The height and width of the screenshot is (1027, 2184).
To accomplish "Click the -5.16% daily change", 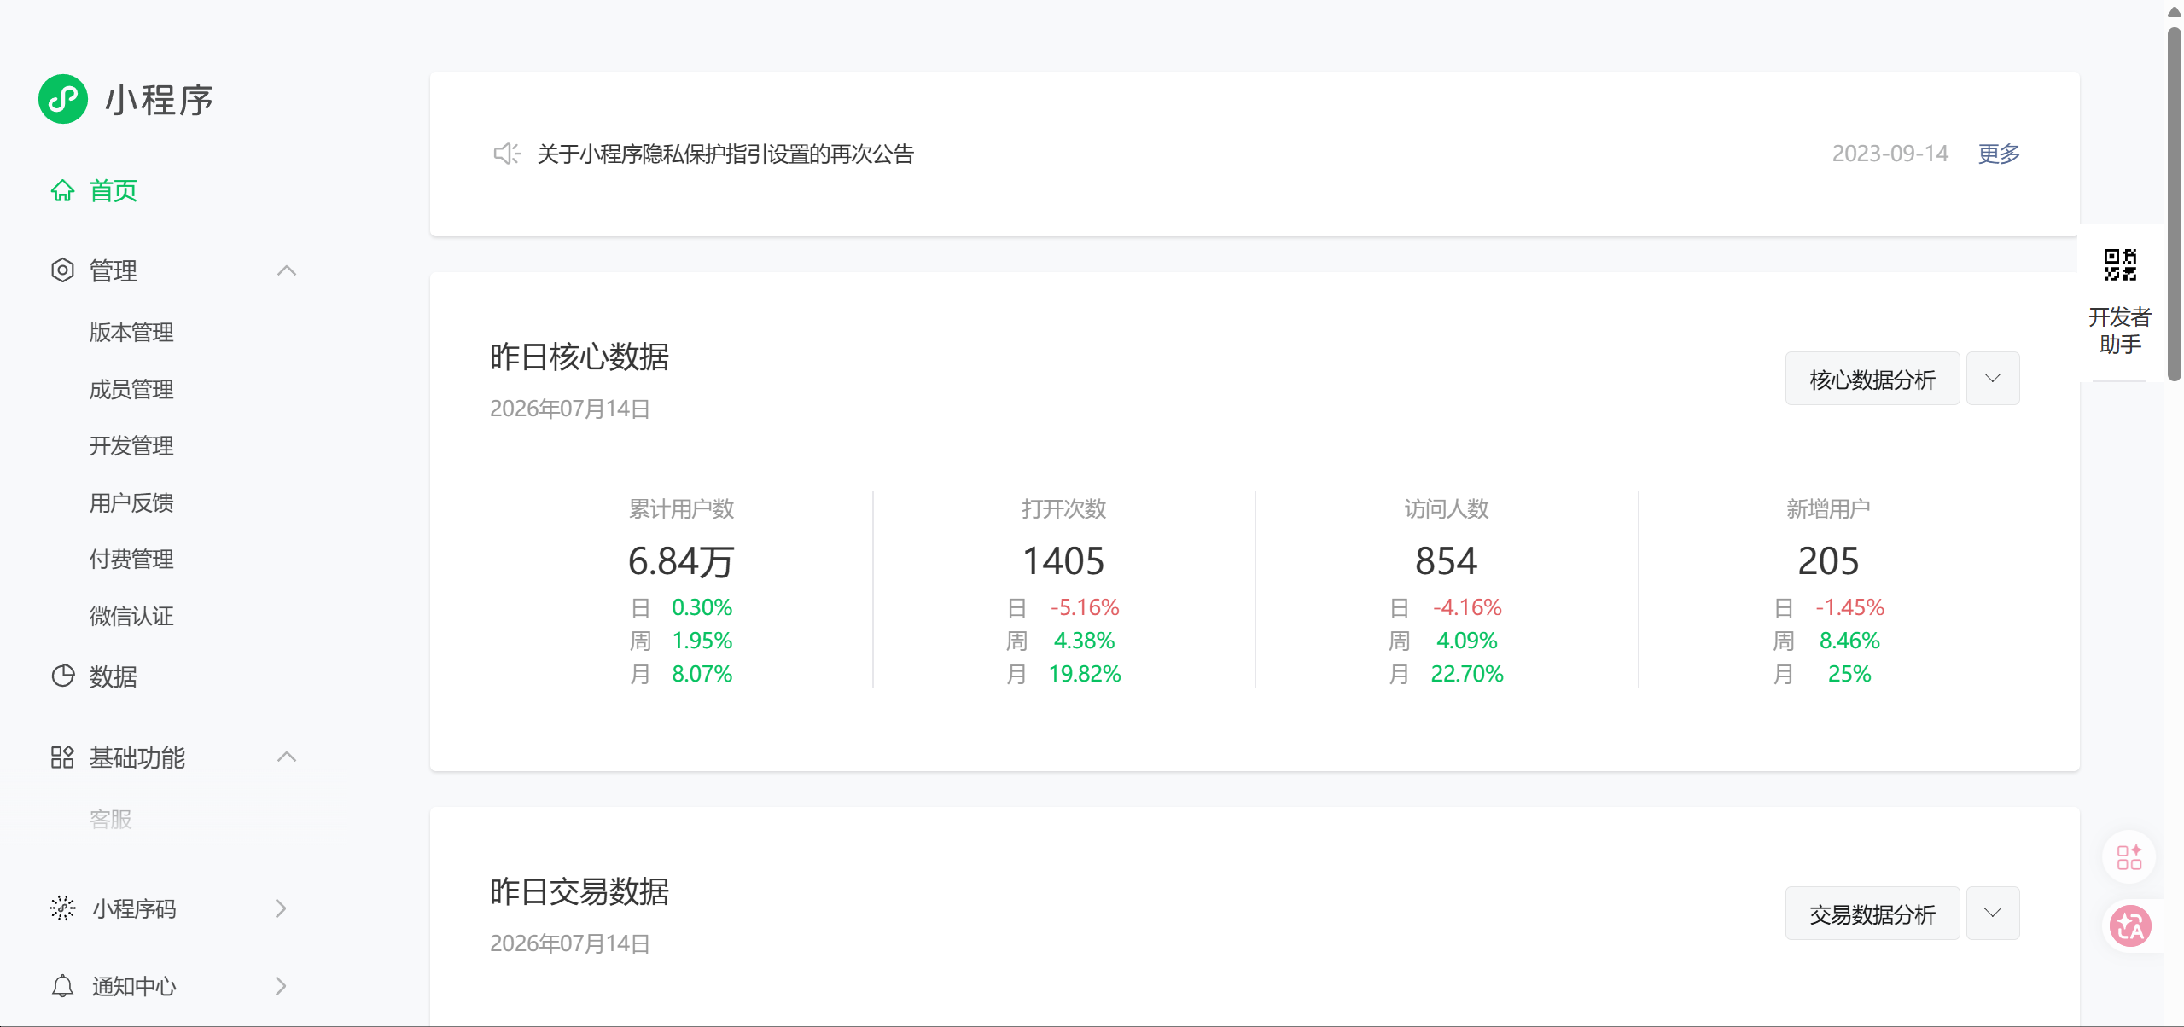I will (1085, 607).
